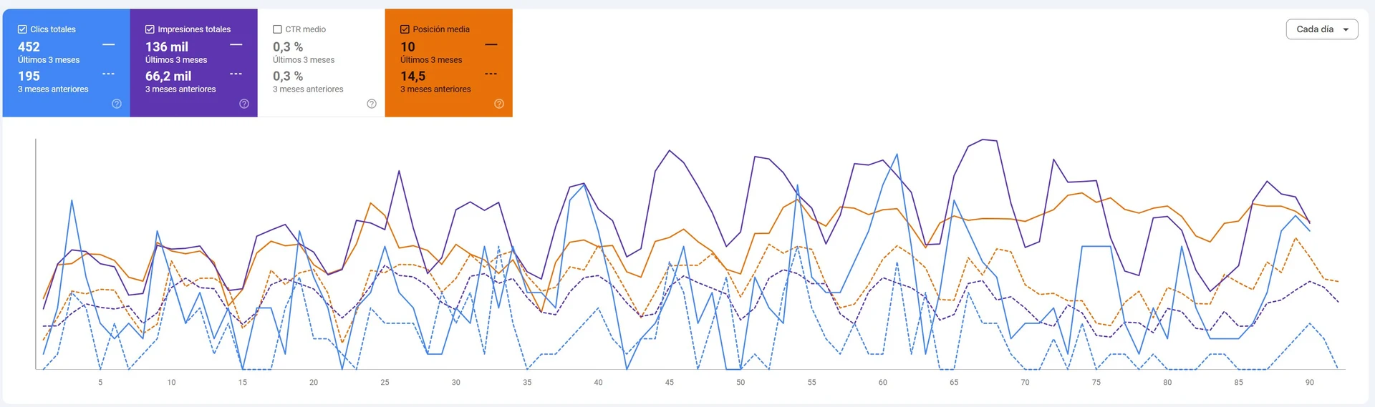Click help icon on Clics totales card

117,104
